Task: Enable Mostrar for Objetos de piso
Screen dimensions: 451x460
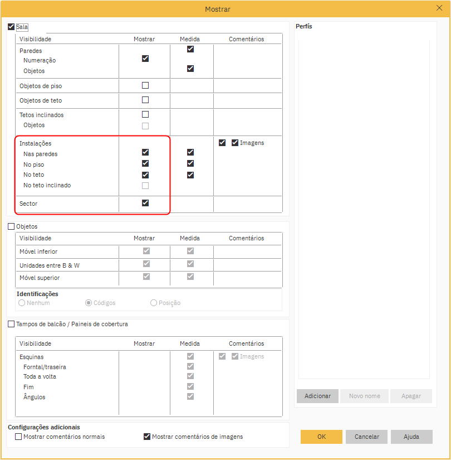Action: tap(145, 85)
